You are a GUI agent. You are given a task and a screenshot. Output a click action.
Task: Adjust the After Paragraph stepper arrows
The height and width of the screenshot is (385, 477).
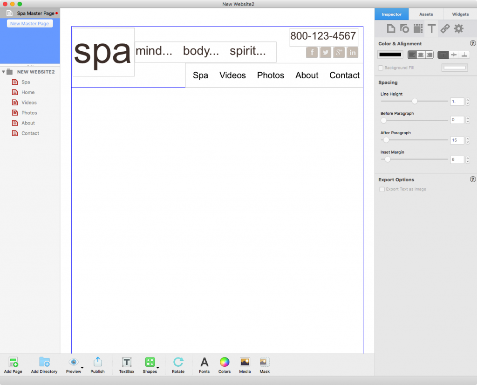click(468, 140)
